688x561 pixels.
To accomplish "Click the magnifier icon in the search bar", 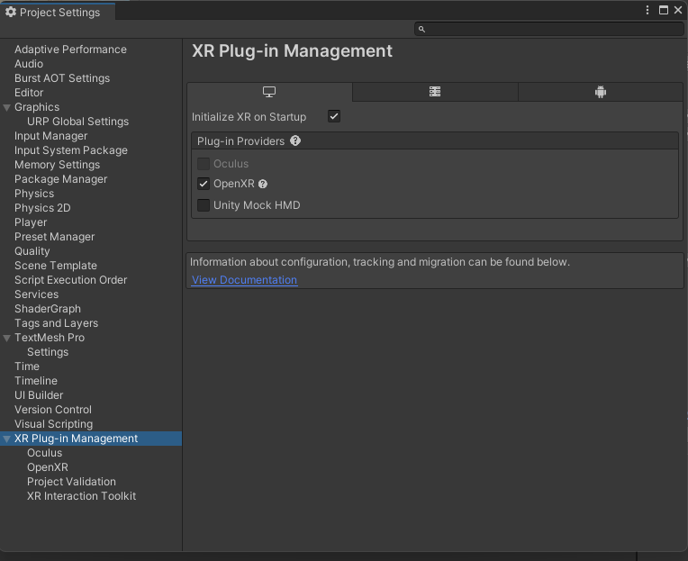I will 421,30.
